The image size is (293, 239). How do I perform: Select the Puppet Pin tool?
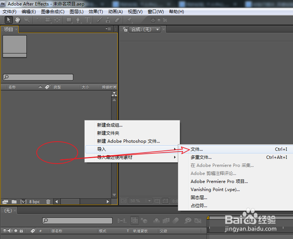click(x=129, y=20)
